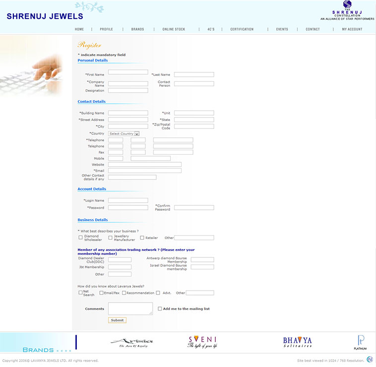Image resolution: width=376 pixels, height=367 pixels.
Task: Click the Personal Details section heading
Action: pos(93,61)
